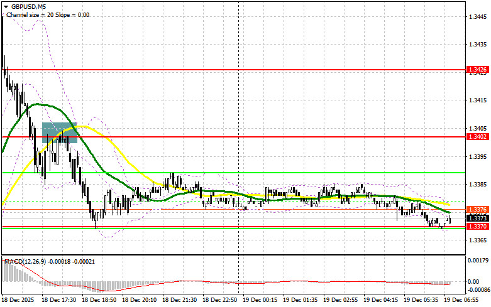Image resolution: width=491 pixels, height=307 pixels.
Task: Open the GBPUSD,M5 chart dropdown arrow
Action: [x=5, y=6]
